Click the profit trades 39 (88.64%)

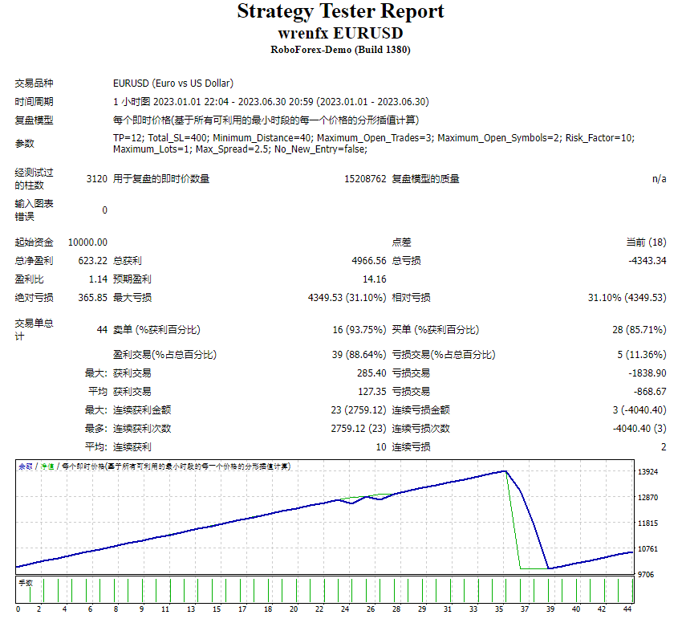click(x=359, y=355)
